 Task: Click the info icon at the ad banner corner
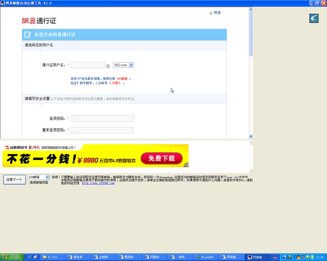tap(187, 165)
